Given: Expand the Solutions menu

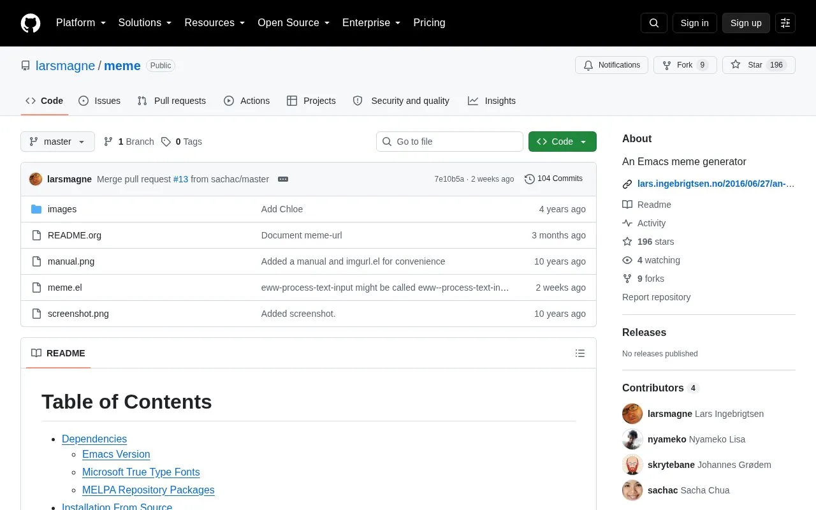Looking at the screenshot, I should (145, 23).
